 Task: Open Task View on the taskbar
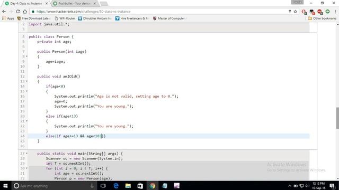pyautogui.click(x=103, y=186)
